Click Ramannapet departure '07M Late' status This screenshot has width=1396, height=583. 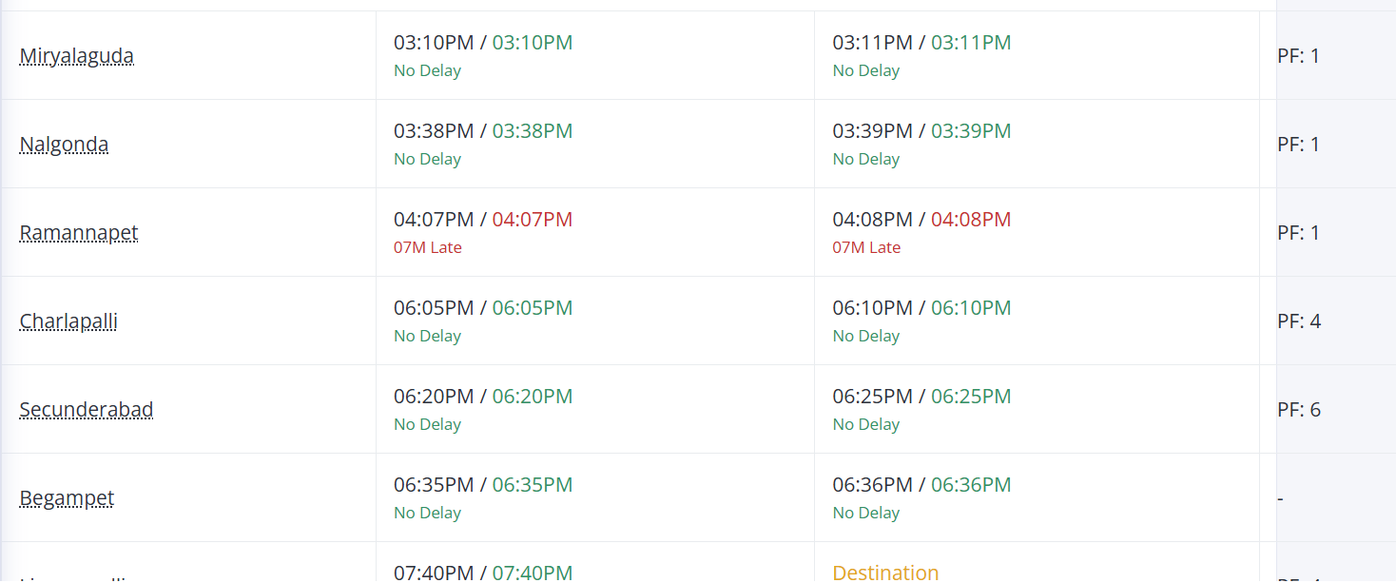[865, 247]
